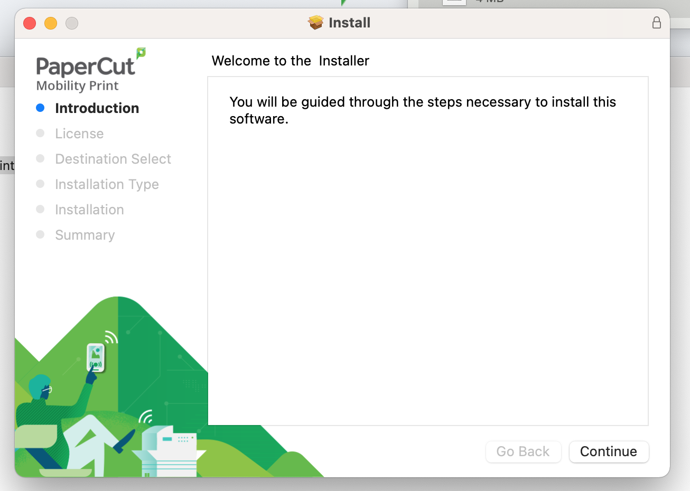
Task: Close the Install window with red button
Action: [30, 23]
